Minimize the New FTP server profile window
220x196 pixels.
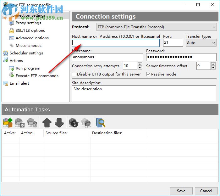tap(184, 5)
